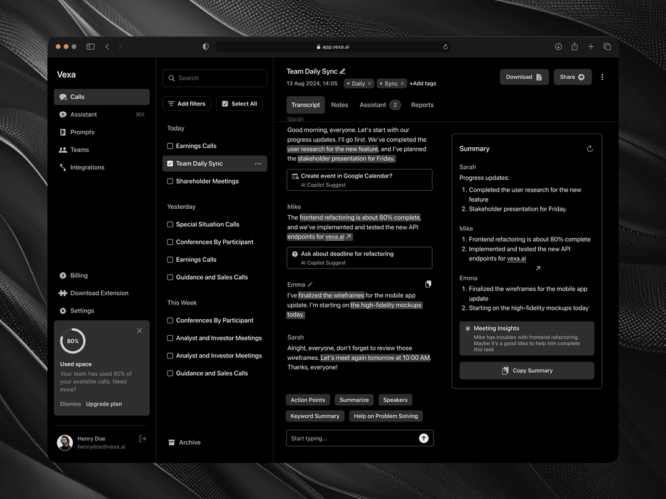Image resolution: width=666 pixels, height=499 pixels.
Task: Click the Upgrade plan link
Action: click(x=104, y=404)
